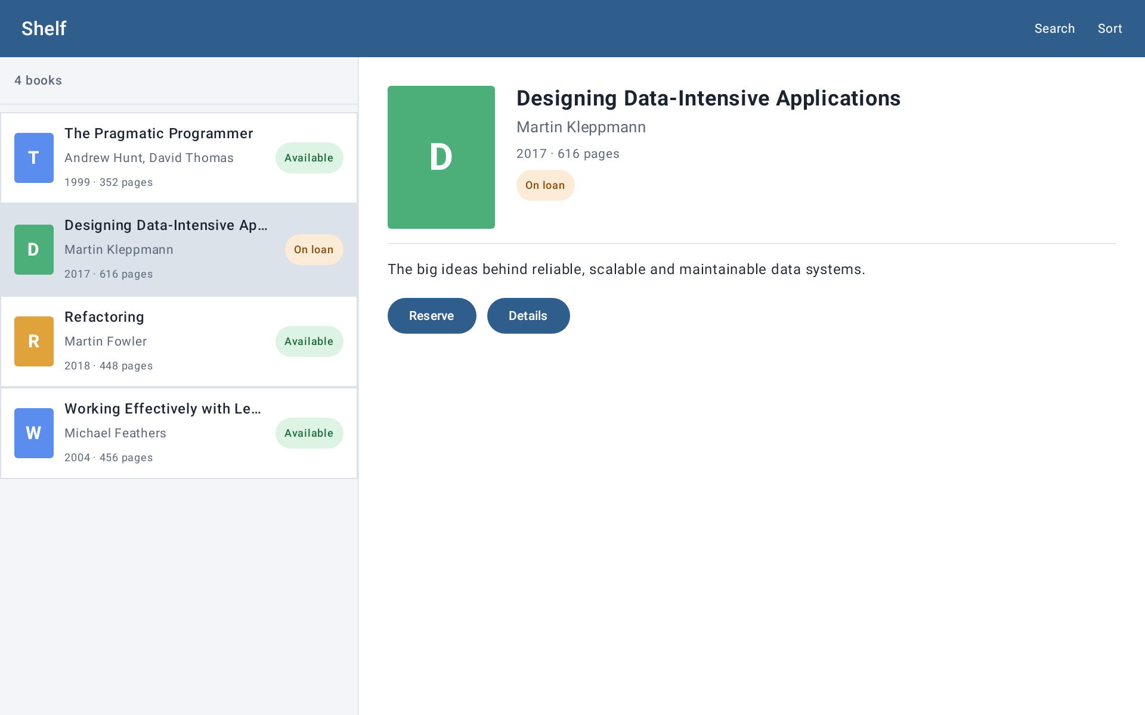Image resolution: width=1145 pixels, height=715 pixels.
Task: Click the 4 books count label
Action: pos(38,80)
